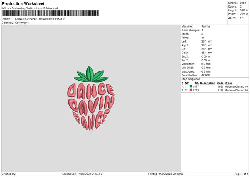
Task: Click the Up value 38.1 mm
Action: 207,49
